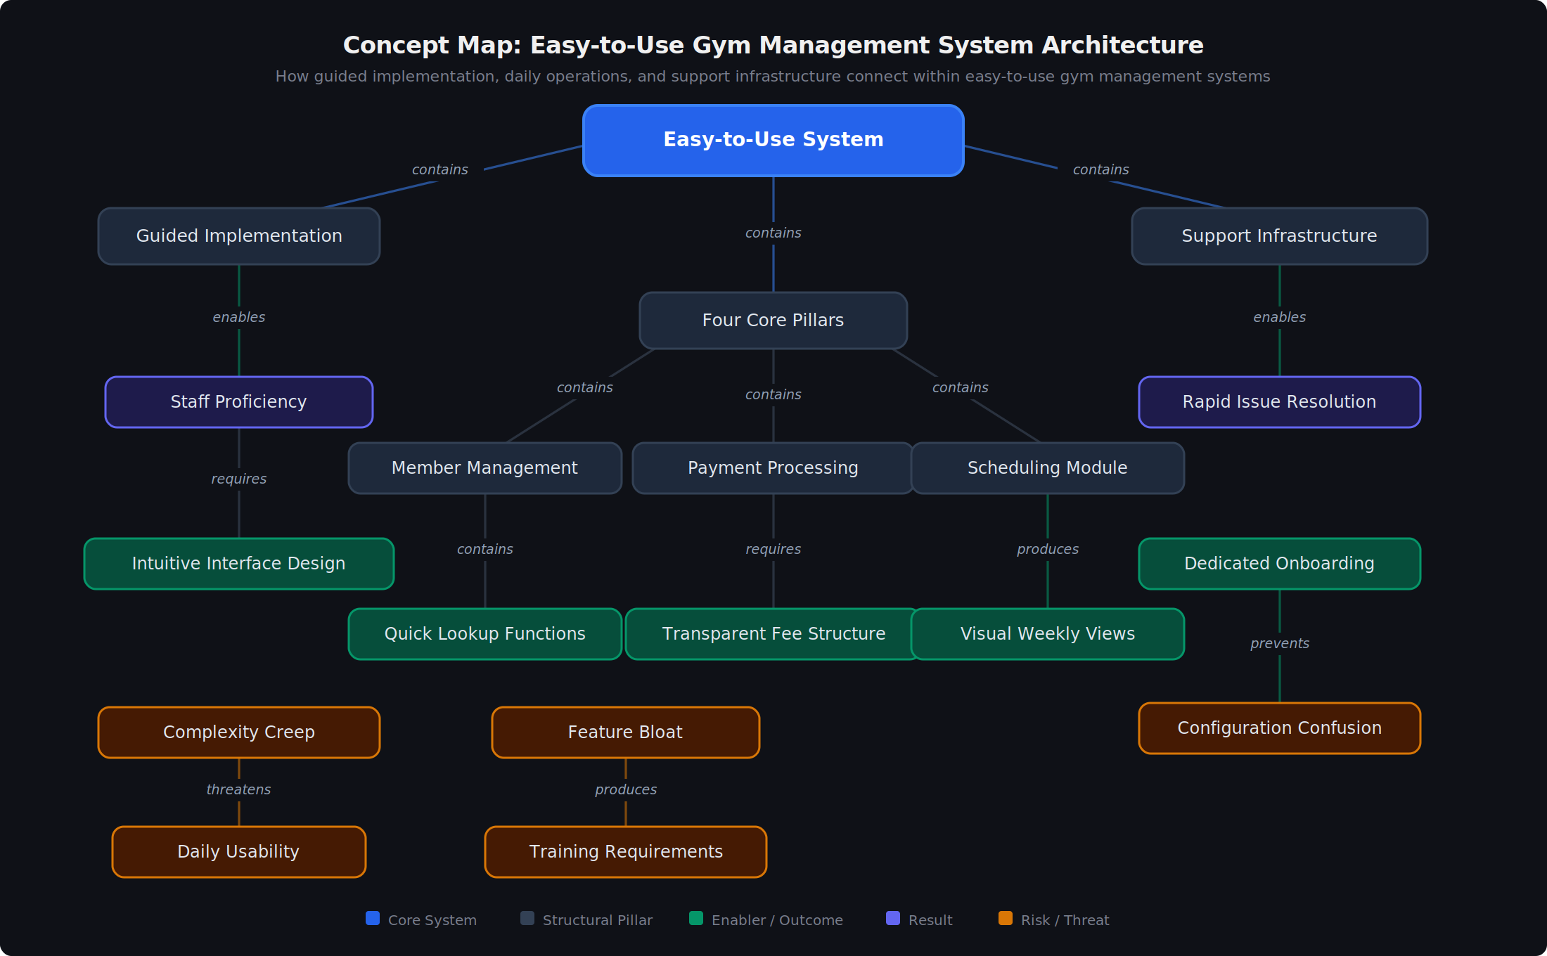Select the Configuration Confusion risk node
Image resolution: width=1547 pixels, height=956 pixels.
(x=1279, y=728)
